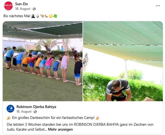Open the Robinson Djerba Bahiya page link
The height and width of the screenshot is (135, 165).
coord(36,107)
